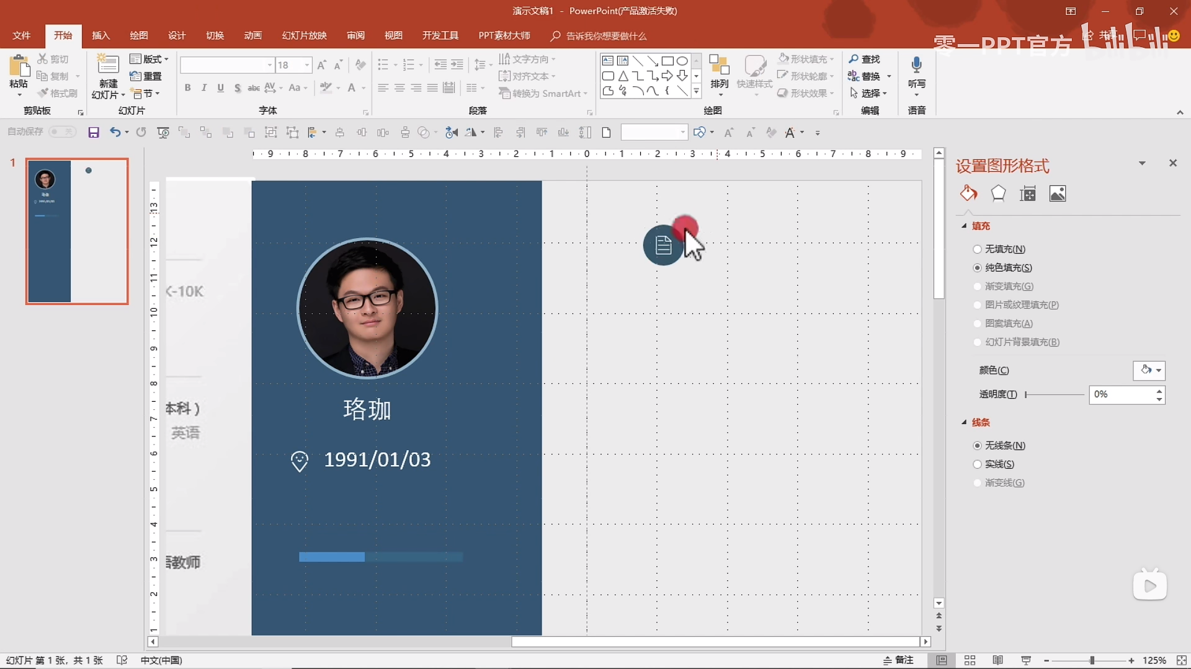Open Picture tab in format pane

[x=1058, y=193]
